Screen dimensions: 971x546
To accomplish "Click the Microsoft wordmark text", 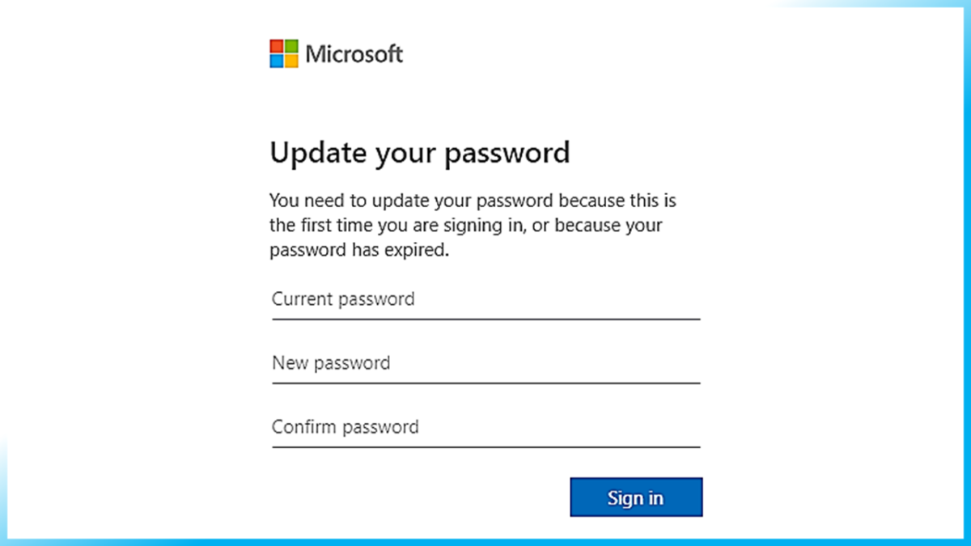I will [x=354, y=54].
